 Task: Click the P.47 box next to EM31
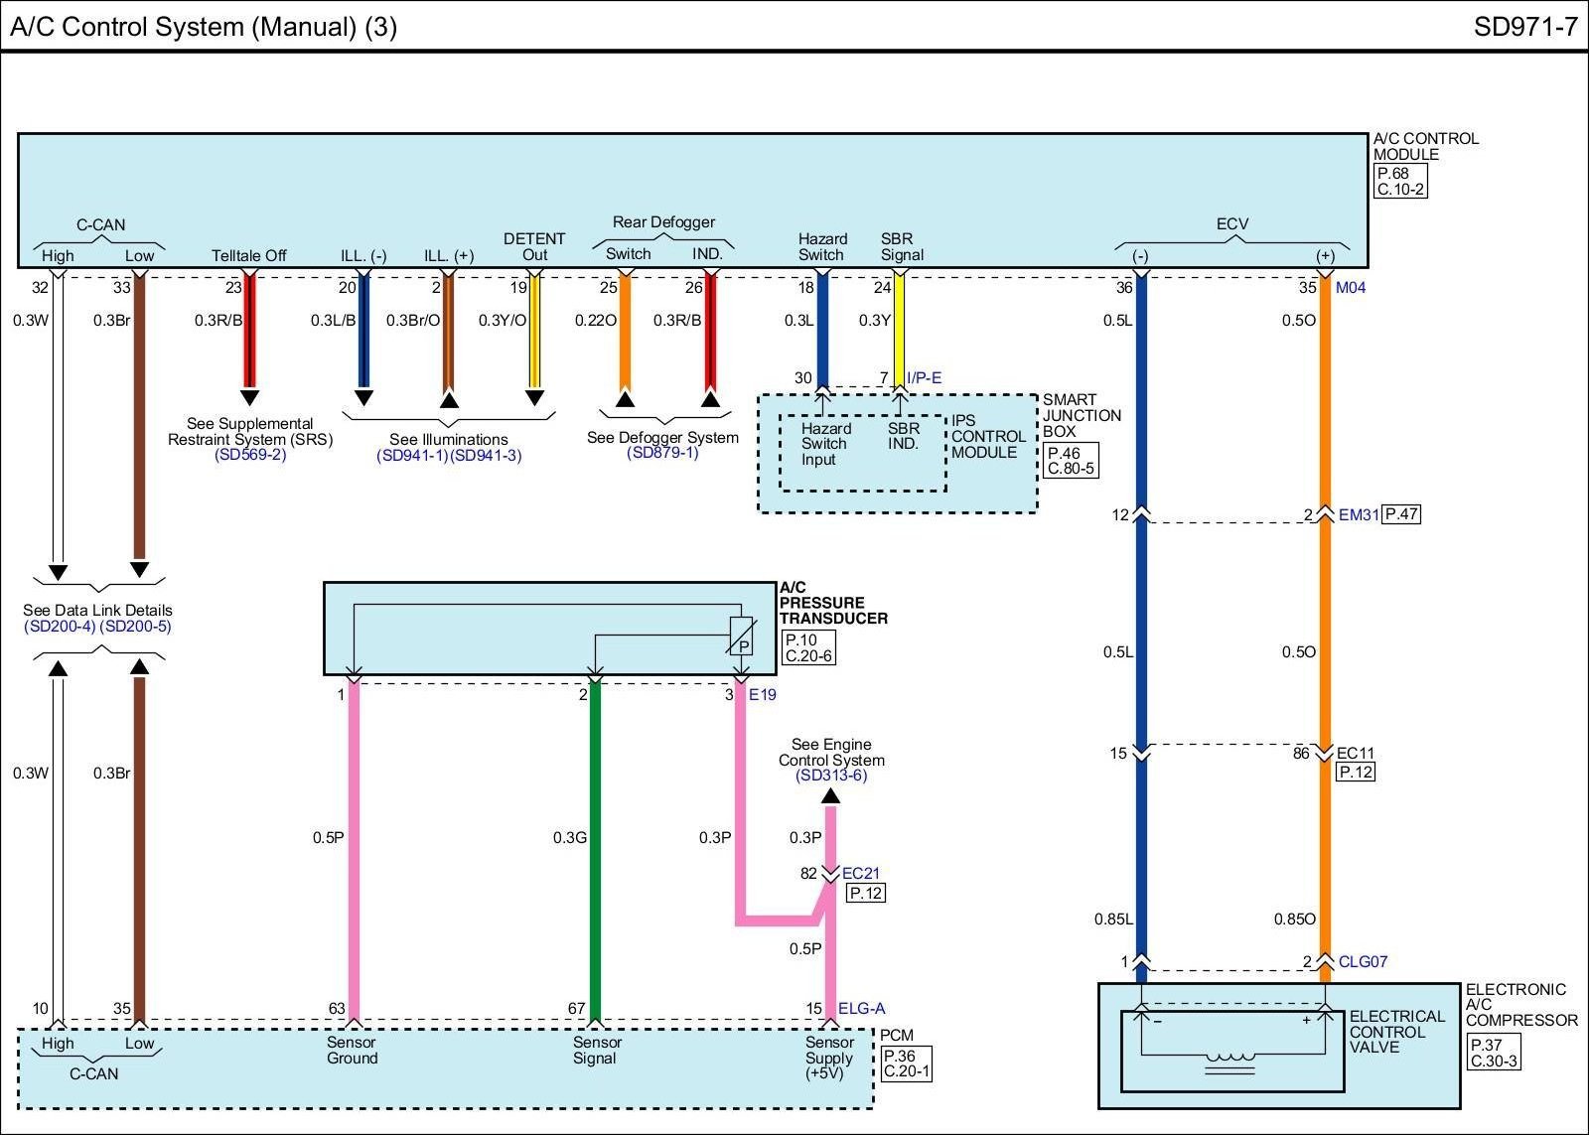pyautogui.click(x=1401, y=514)
